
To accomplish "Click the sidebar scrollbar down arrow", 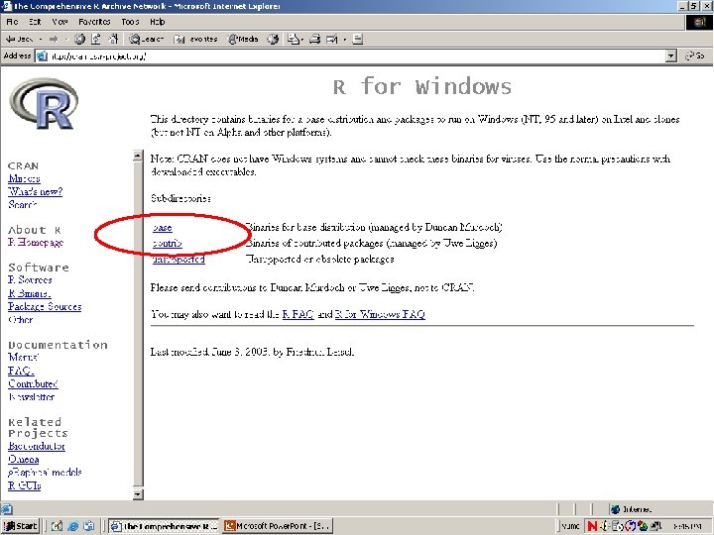I will 138,493.
